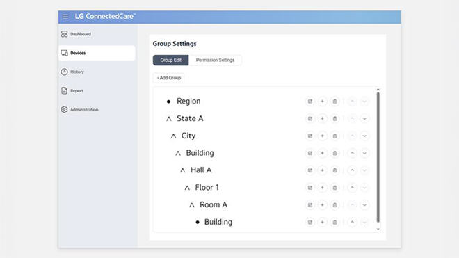The height and width of the screenshot is (258, 459).
Task: Delete the Room A group
Action: (335, 205)
